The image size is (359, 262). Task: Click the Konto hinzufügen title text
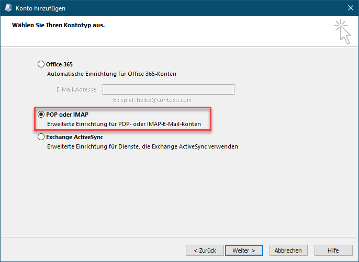click(x=40, y=8)
